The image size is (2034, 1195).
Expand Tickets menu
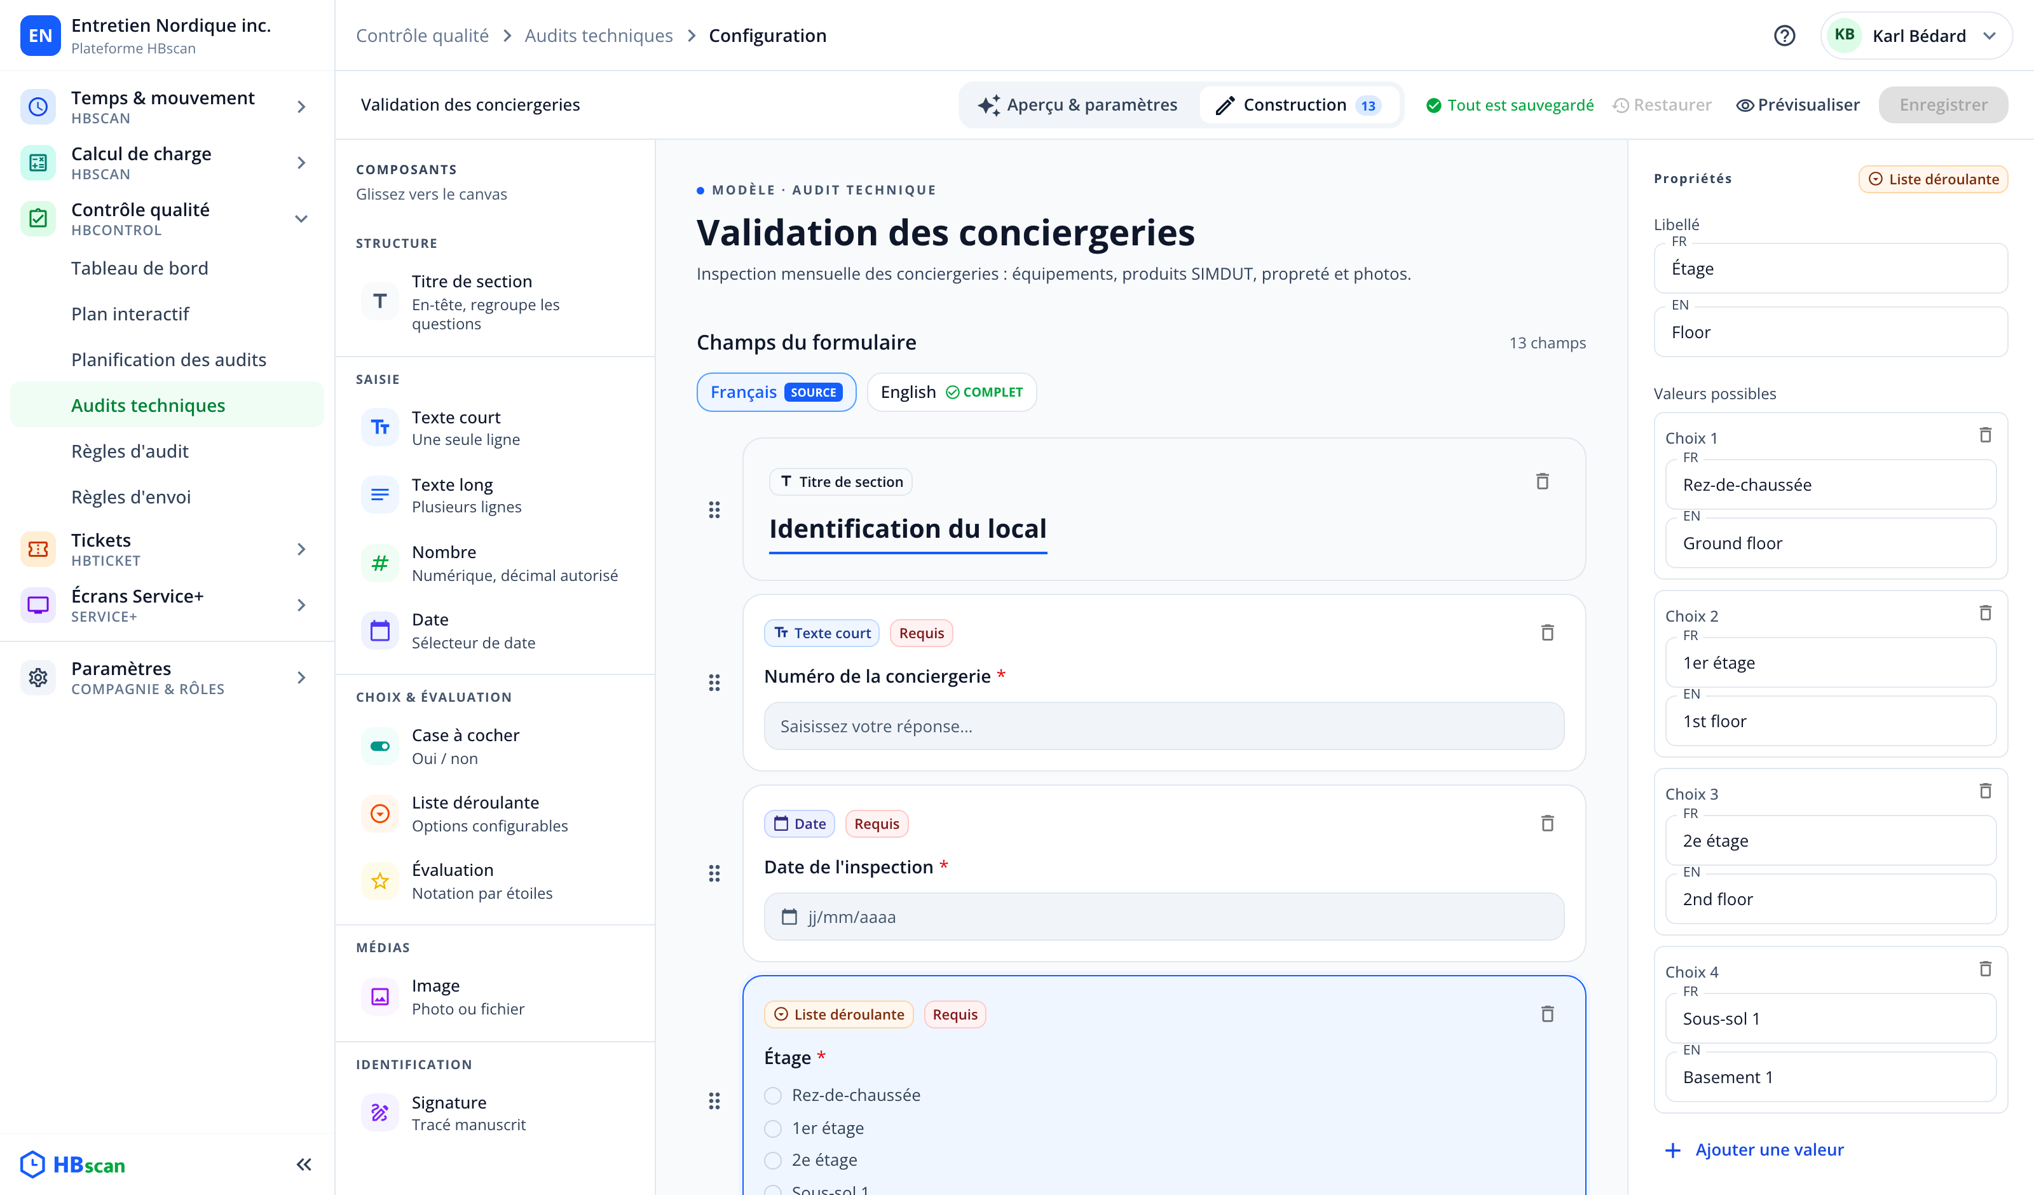301,549
